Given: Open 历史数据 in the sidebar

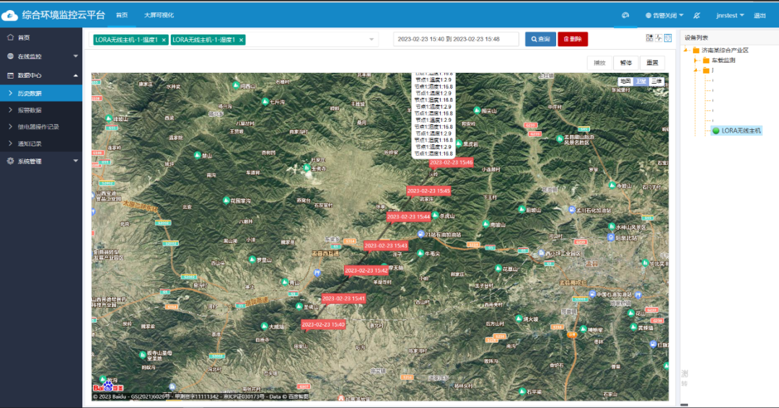Looking at the screenshot, I should 41,93.
